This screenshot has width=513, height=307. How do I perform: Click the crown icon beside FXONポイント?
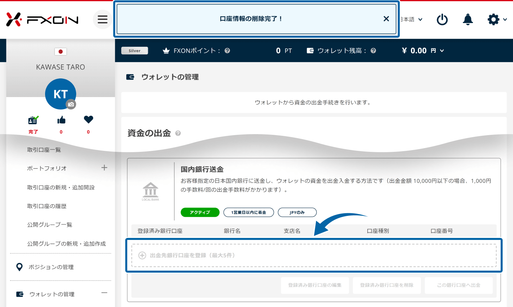166,51
